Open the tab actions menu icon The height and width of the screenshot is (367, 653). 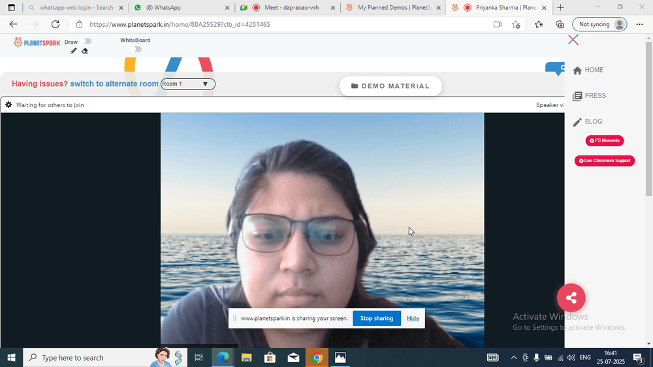coord(11,7)
